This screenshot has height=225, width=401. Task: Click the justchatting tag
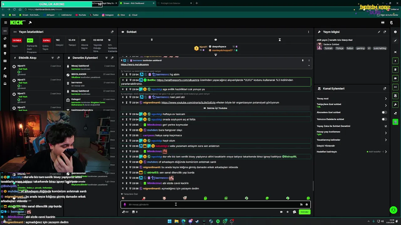point(380,48)
